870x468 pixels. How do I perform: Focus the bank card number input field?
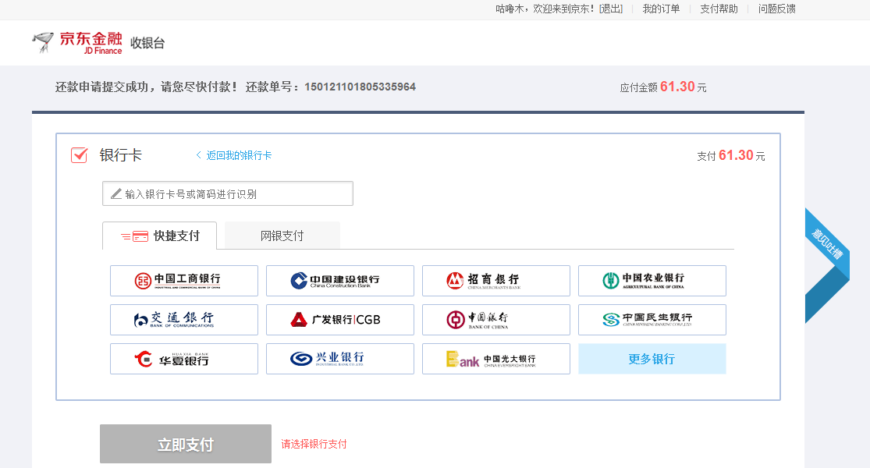click(228, 193)
